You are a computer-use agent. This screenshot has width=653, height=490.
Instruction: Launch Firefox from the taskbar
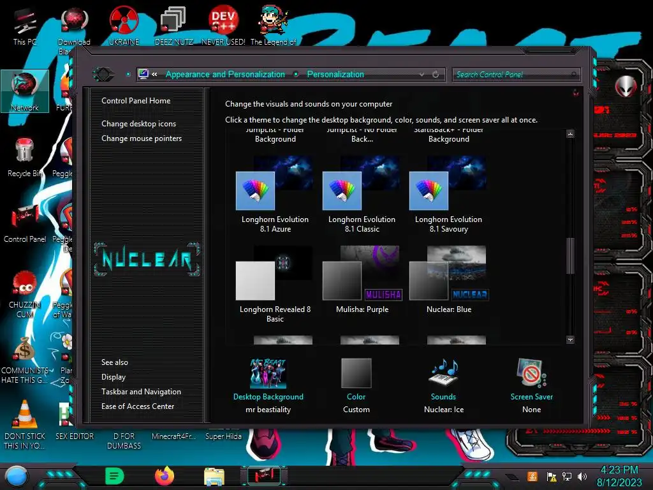coord(165,476)
